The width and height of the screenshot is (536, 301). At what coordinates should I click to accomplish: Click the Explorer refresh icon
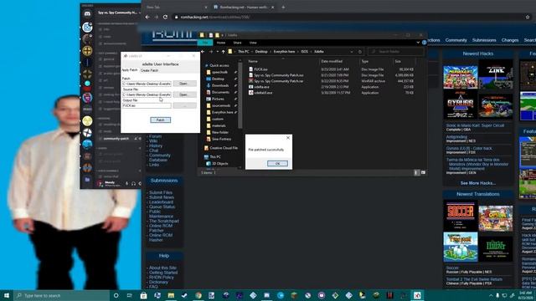(359, 52)
